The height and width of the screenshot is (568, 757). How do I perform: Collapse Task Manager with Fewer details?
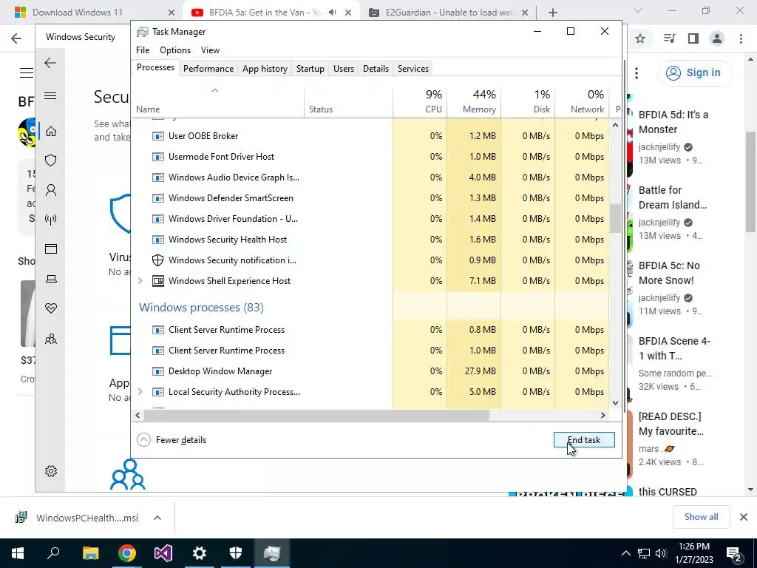[x=172, y=440]
